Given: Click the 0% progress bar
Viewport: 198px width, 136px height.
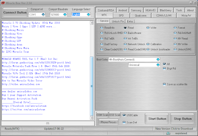Looking at the screenshot, I should coord(48,123).
